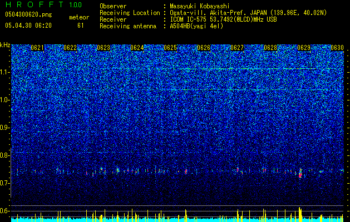
Task: Click the 'Receiving antenna' field label
Action: [x=128, y=26]
